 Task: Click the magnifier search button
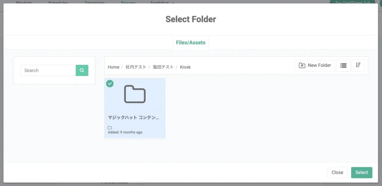point(82,70)
